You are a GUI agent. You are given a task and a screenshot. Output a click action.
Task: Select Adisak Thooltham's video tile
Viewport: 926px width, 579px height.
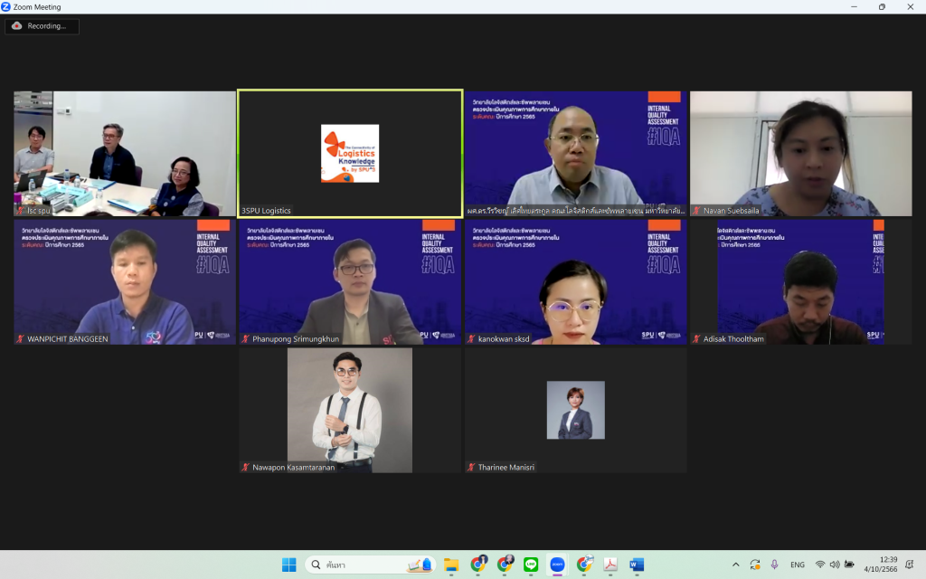tap(801, 282)
